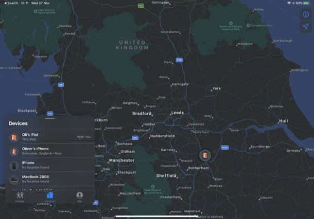
Task: Tap the MacBook 2008 laptop icon
Action: click(x=13, y=179)
